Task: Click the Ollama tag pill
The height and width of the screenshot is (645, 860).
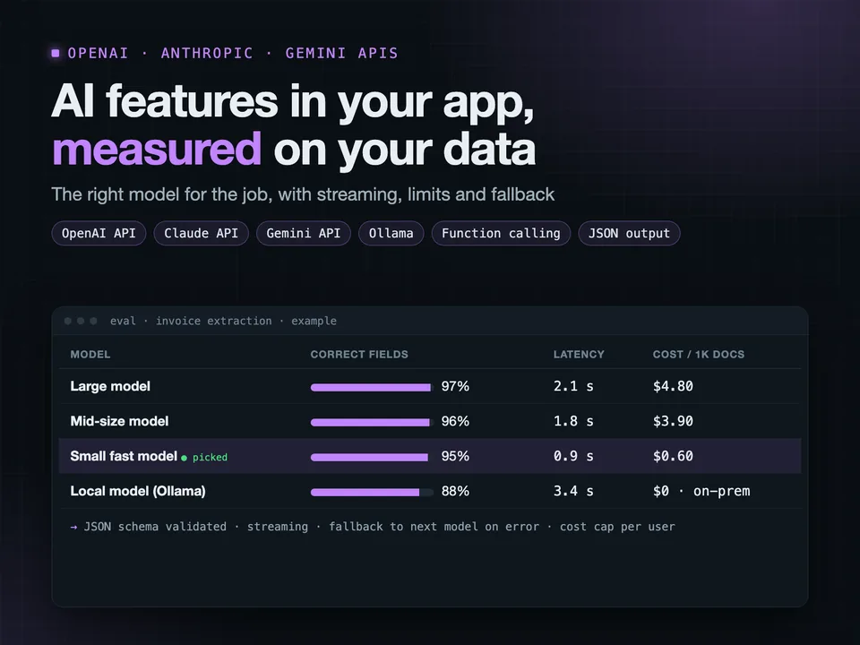Action: tap(391, 233)
